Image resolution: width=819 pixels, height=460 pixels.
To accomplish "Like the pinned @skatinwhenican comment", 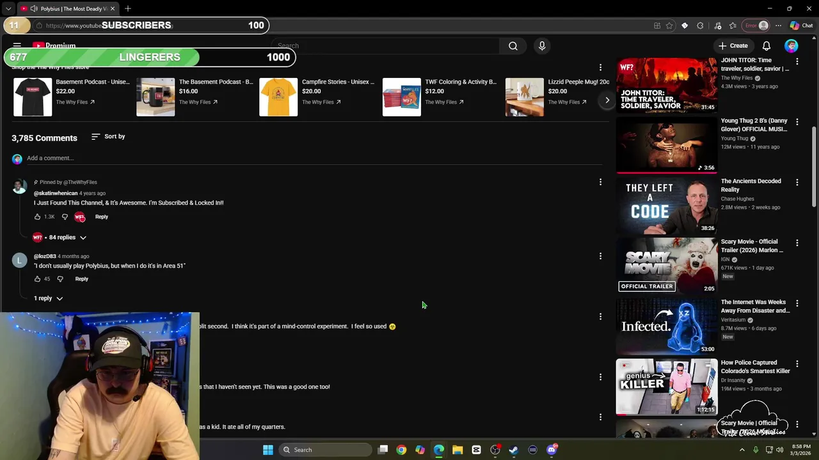I will click(x=37, y=217).
